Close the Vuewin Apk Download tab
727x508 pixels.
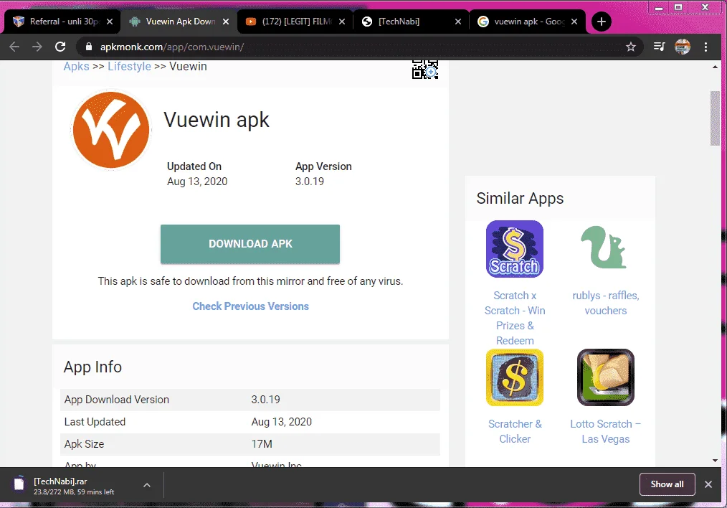point(226,22)
